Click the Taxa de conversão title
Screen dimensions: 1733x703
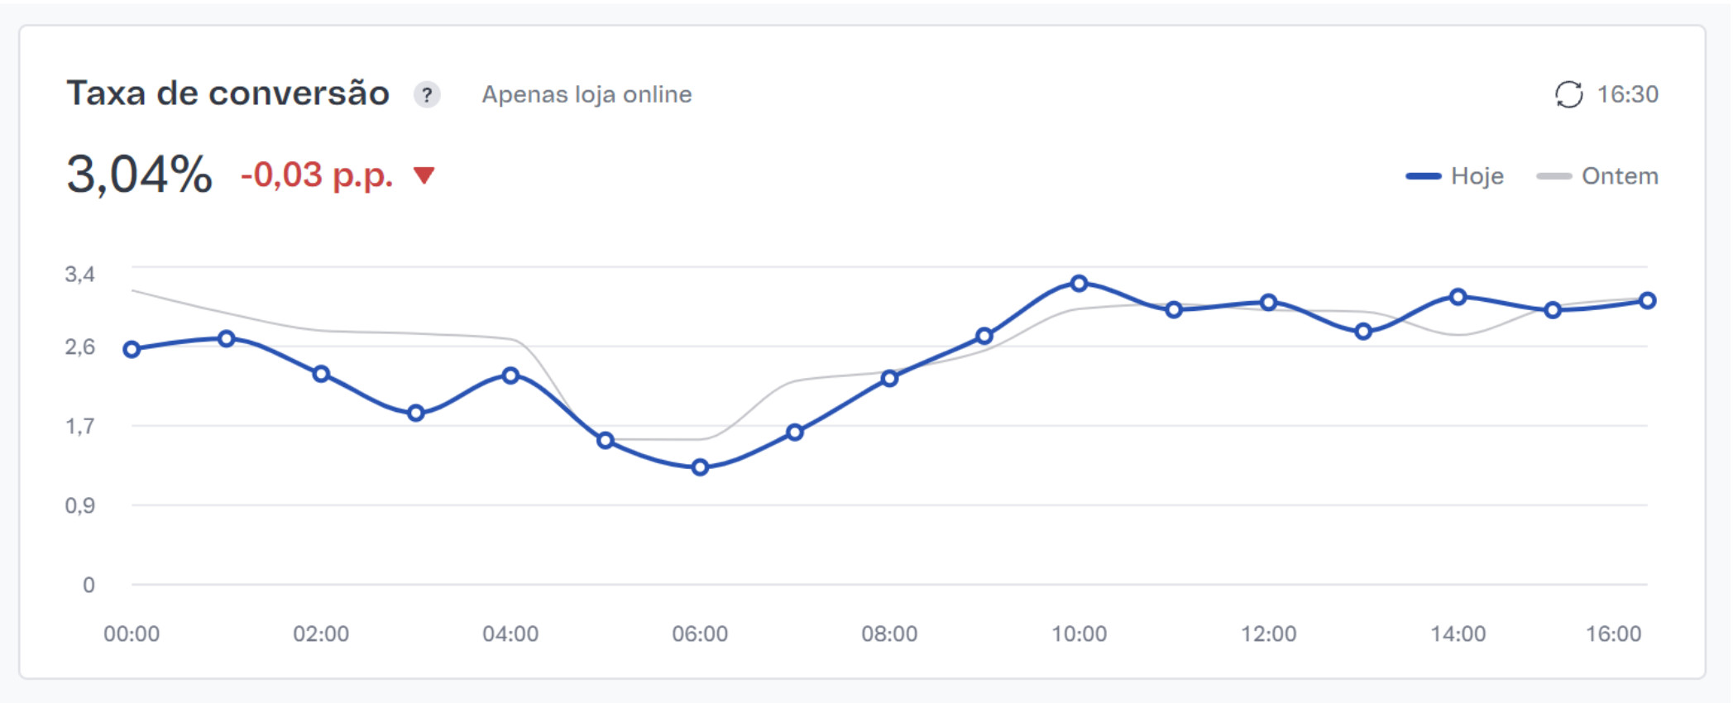tap(227, 93)
